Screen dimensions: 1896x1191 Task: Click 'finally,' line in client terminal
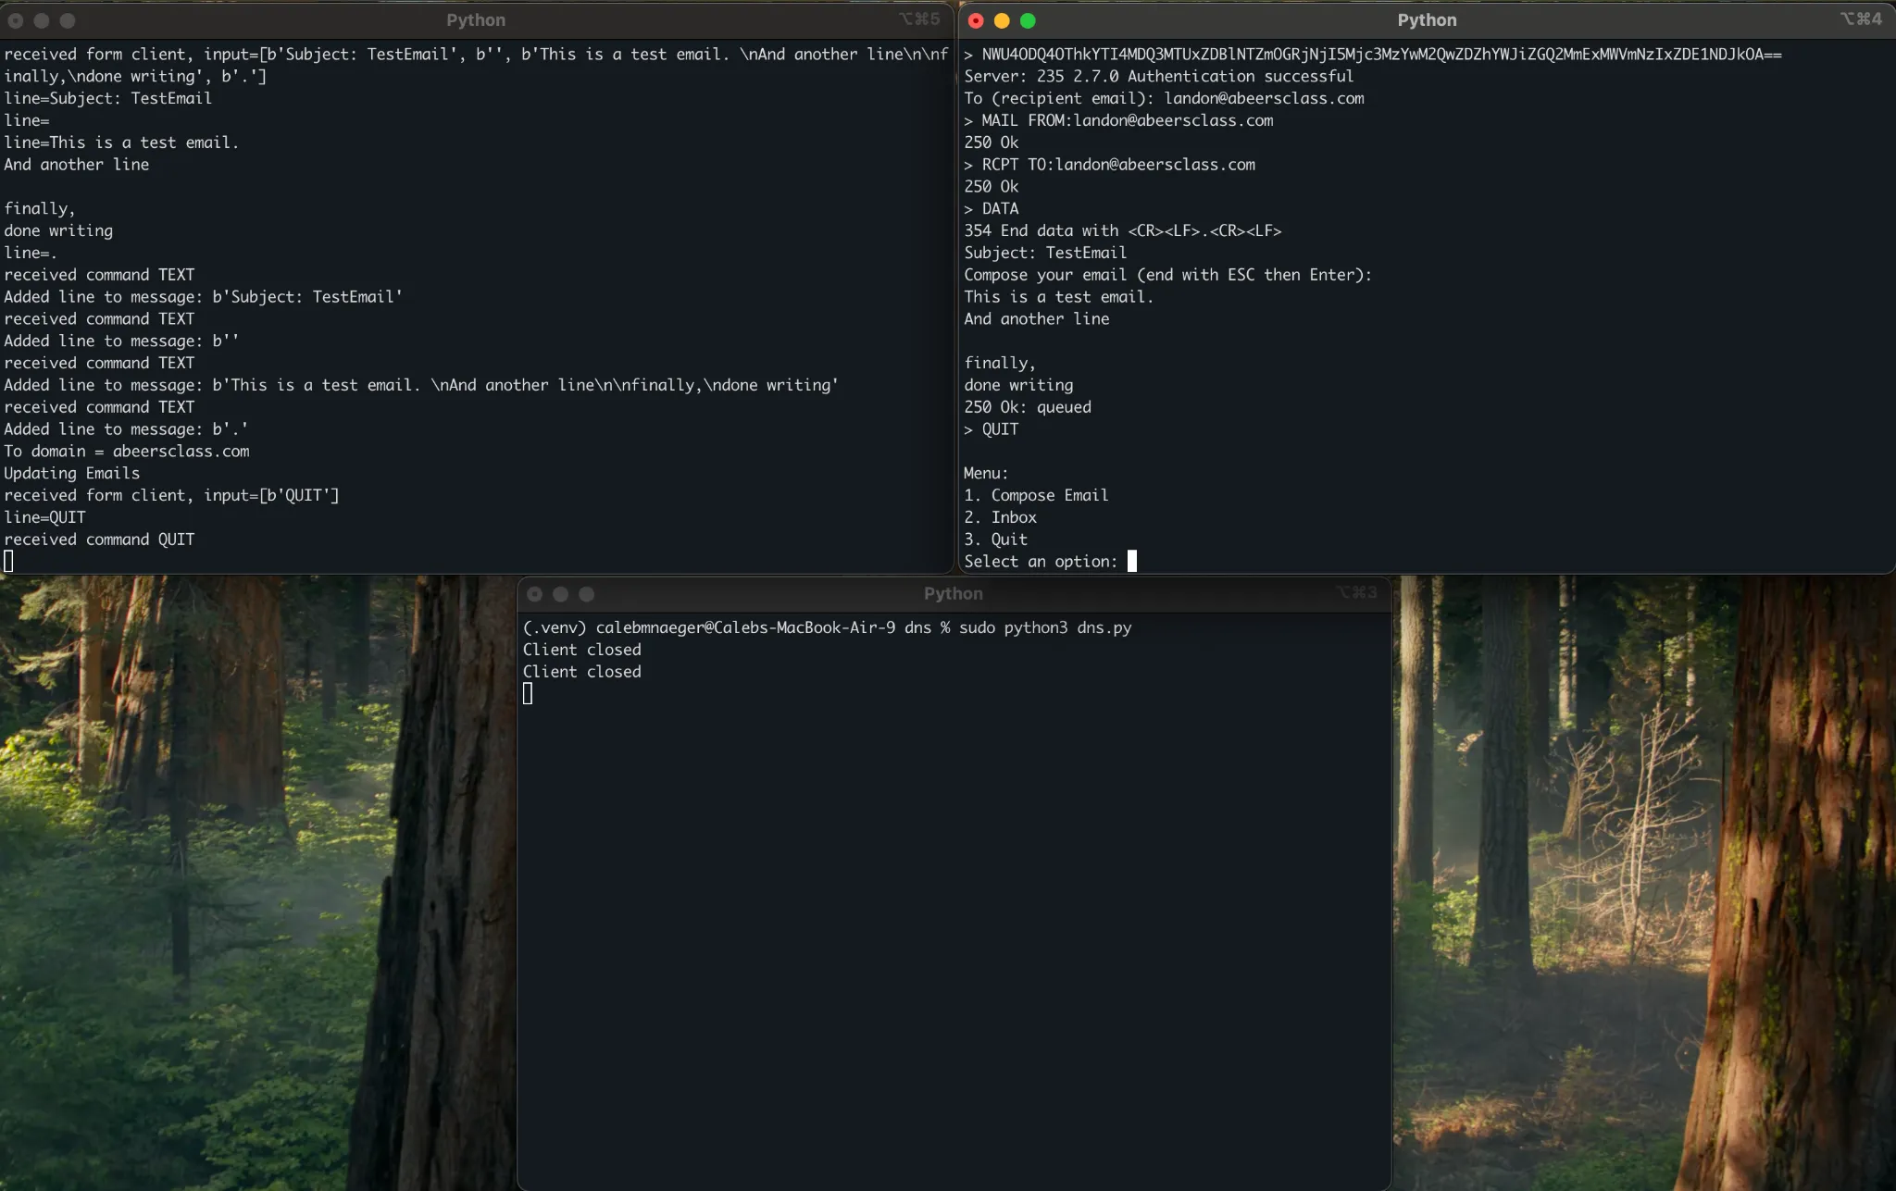1000,363
